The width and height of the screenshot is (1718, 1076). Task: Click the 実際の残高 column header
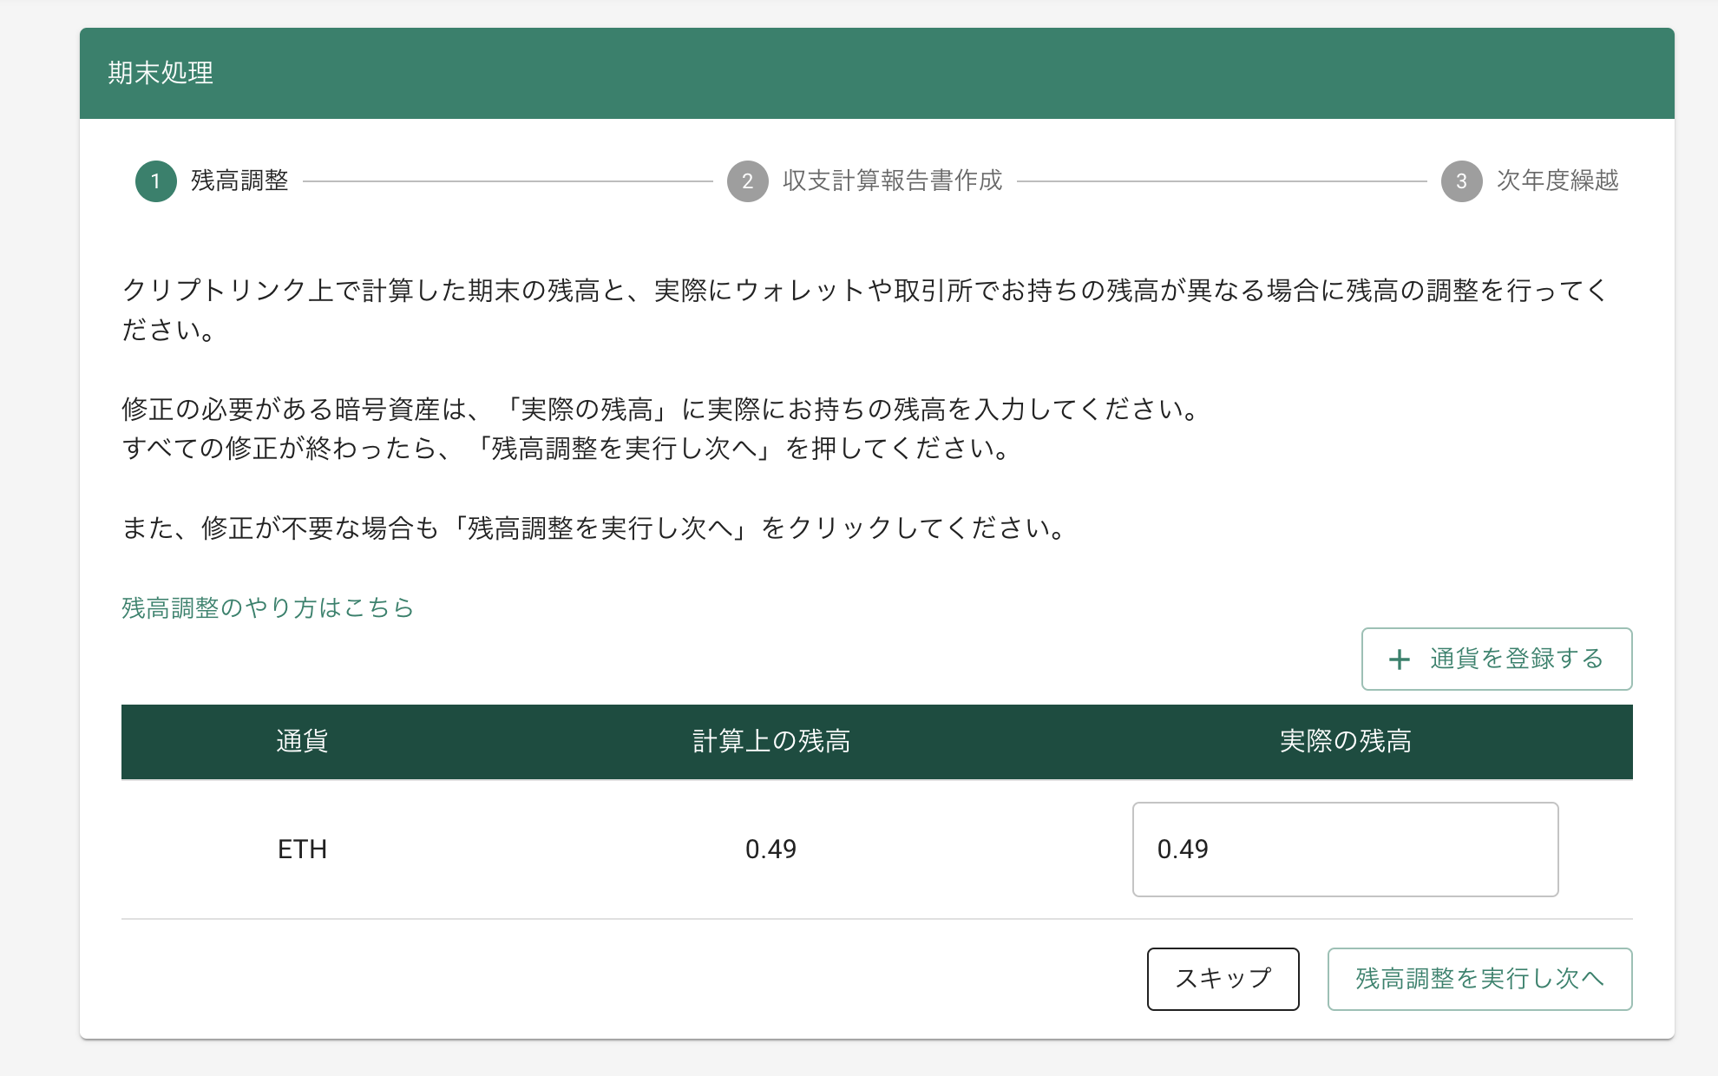click(x=1346, y=741)
